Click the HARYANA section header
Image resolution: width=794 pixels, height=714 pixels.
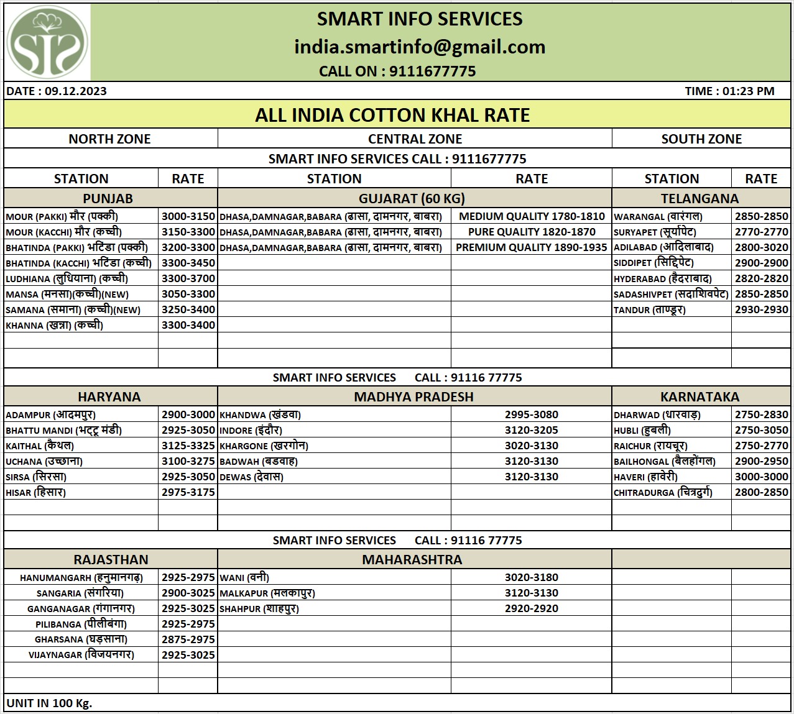coord(109,397)
